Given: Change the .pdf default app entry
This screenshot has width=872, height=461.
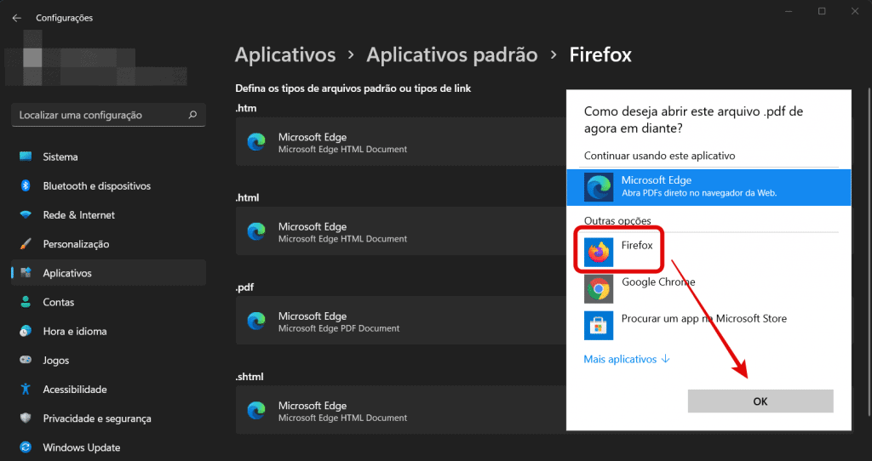Looking at the screenshot, I should click(400, 321).
